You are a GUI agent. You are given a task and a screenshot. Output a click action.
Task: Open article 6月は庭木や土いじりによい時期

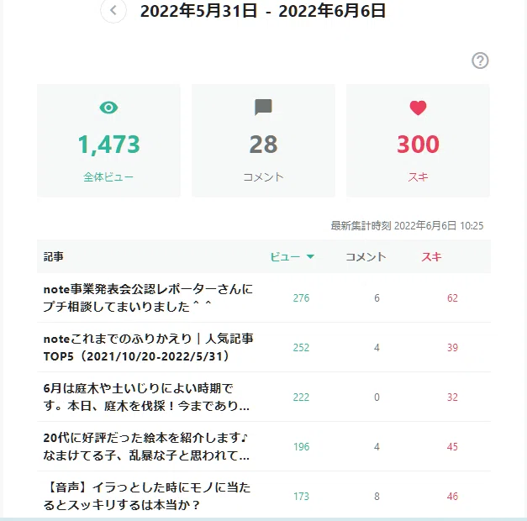point(146,397)
